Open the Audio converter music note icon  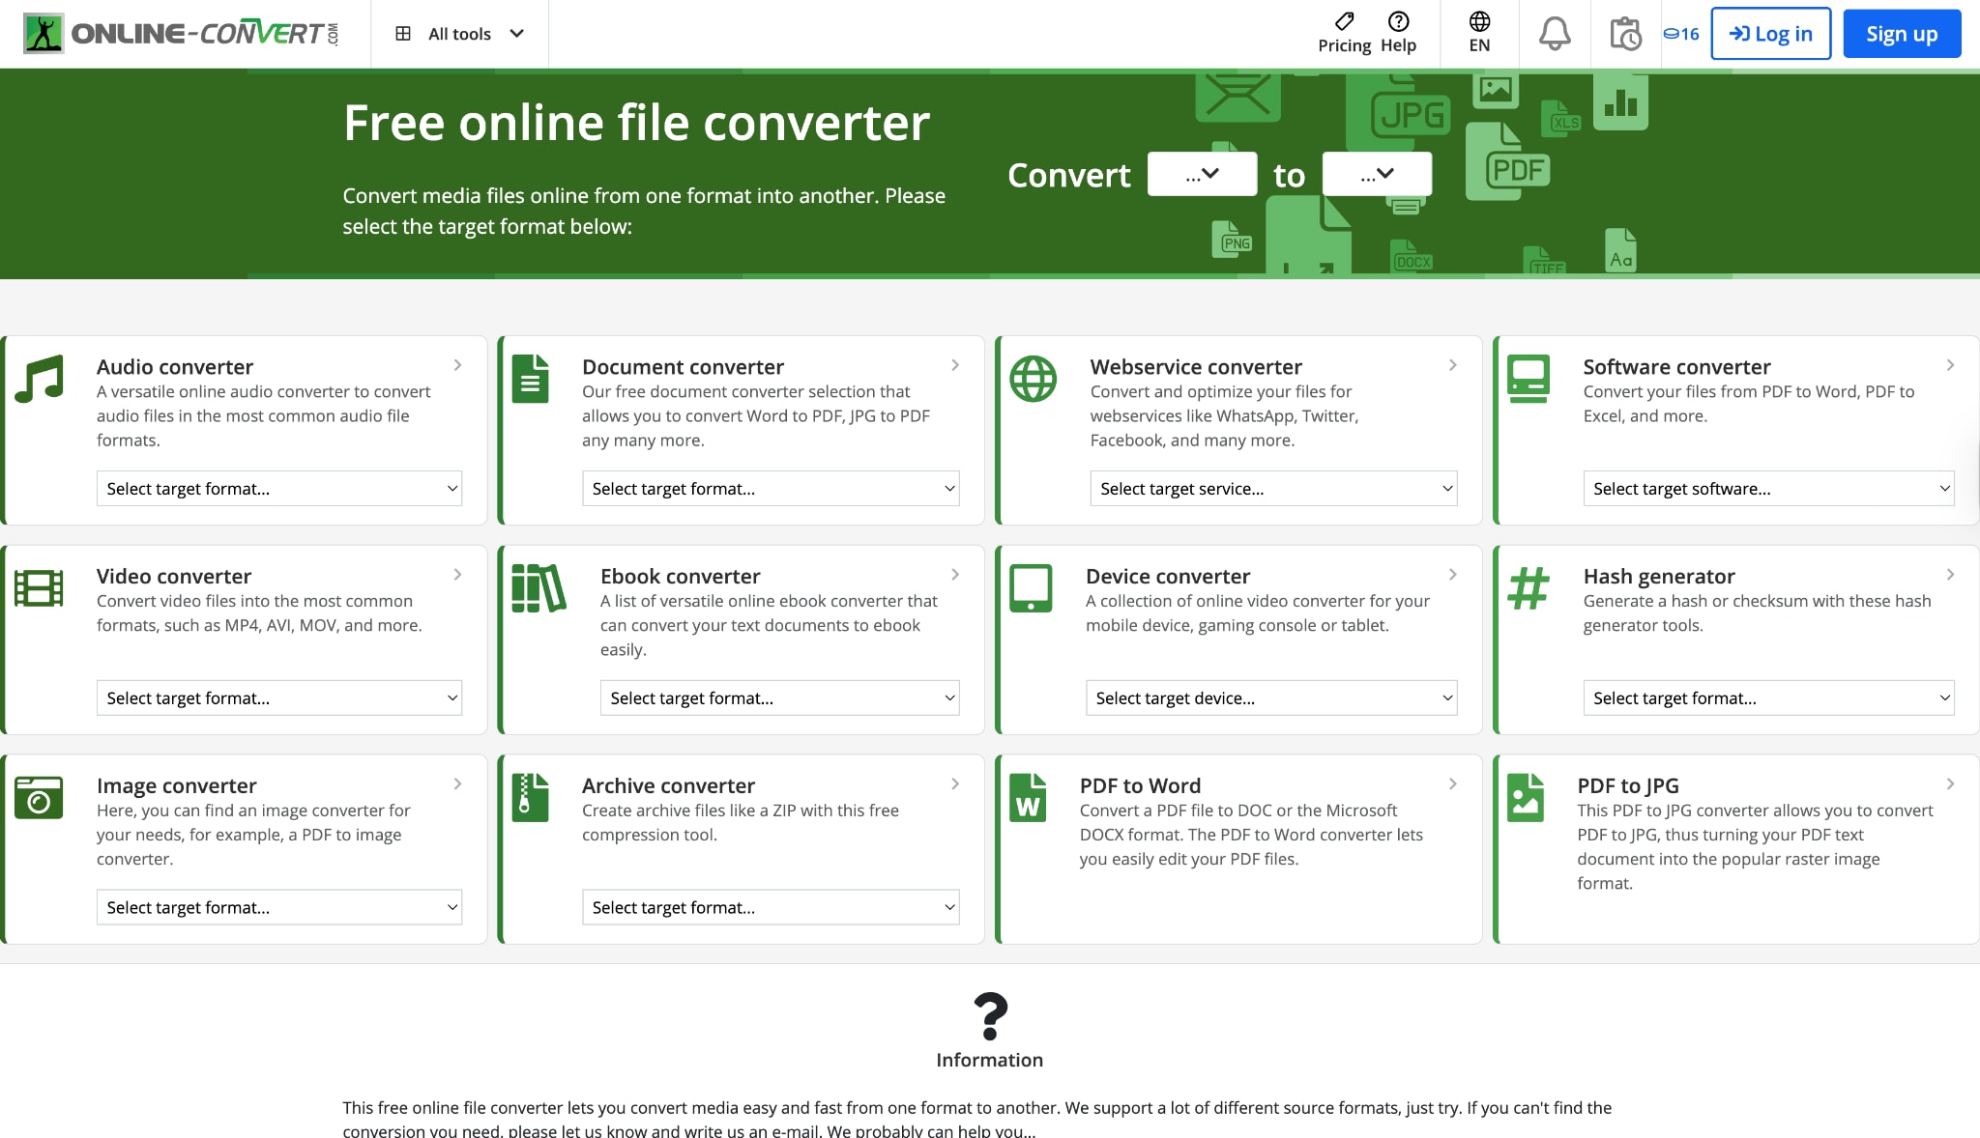(x=40, y=378)
